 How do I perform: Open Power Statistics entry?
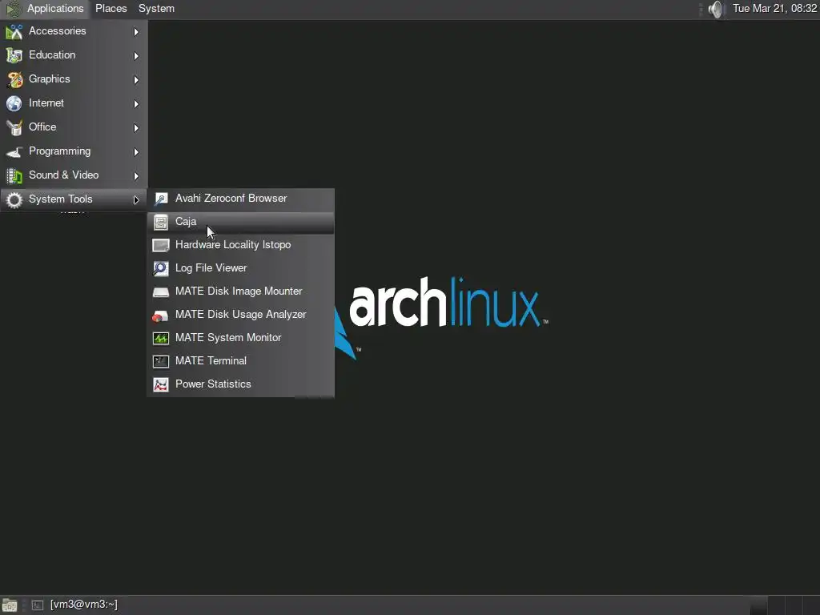[240, 384]
